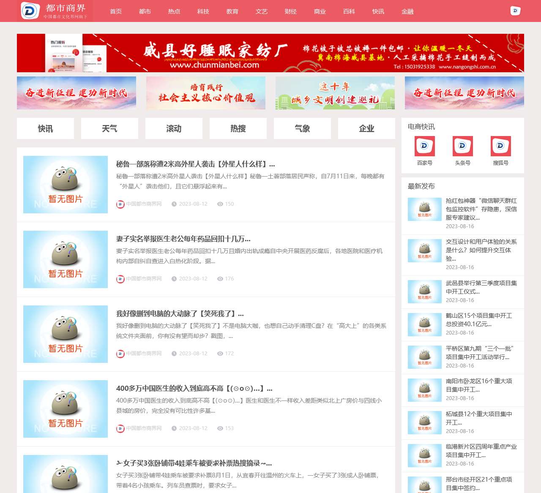This screenshot has width=541, height=493.
Task: Switch to the 快讯 category tab
Action: pyautogui.click(x=45, y=128)
